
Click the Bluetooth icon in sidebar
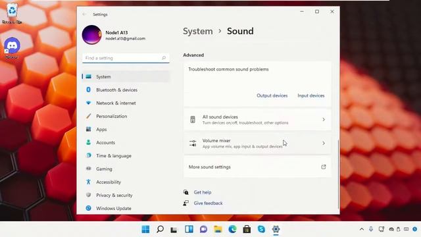click(x=88, y=90)
